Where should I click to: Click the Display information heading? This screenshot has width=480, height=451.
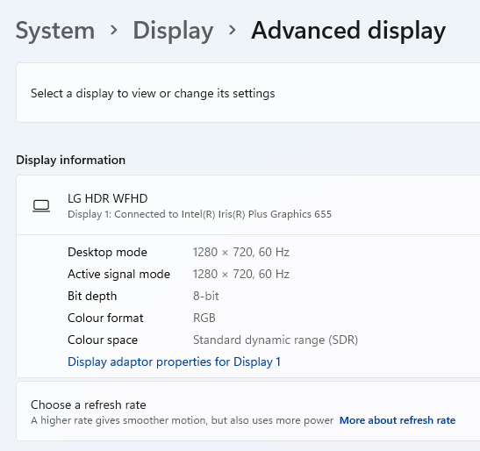[x=71, y=160]
